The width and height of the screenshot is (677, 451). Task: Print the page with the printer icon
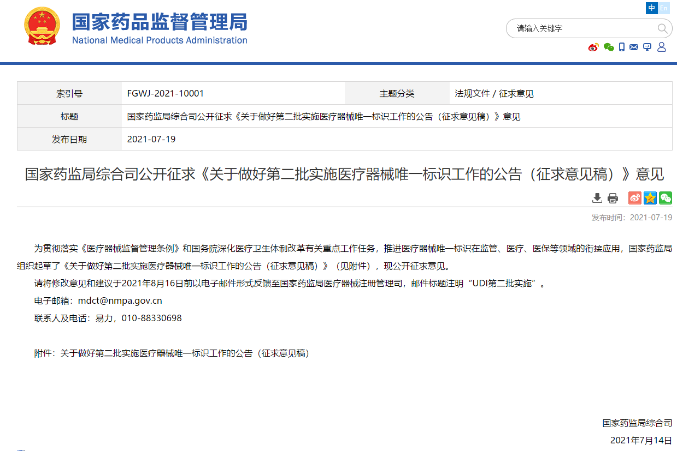[613, 198]
